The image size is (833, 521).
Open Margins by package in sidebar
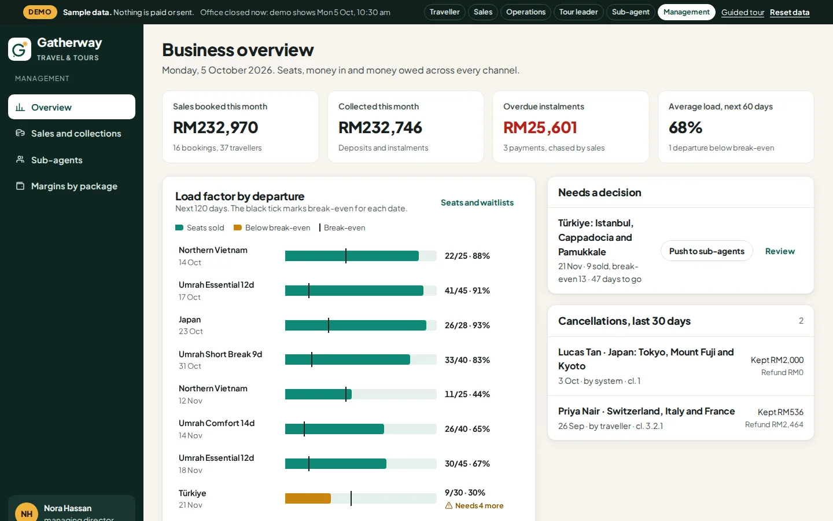pos(72,186)
